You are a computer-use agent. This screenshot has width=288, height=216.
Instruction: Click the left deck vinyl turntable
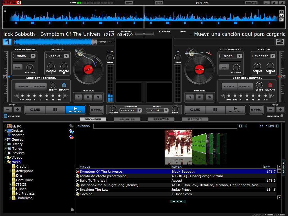88,68
